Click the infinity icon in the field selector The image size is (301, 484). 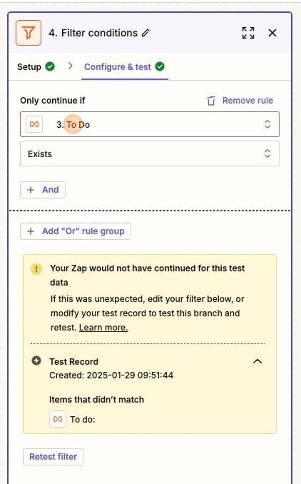[33, 124]
